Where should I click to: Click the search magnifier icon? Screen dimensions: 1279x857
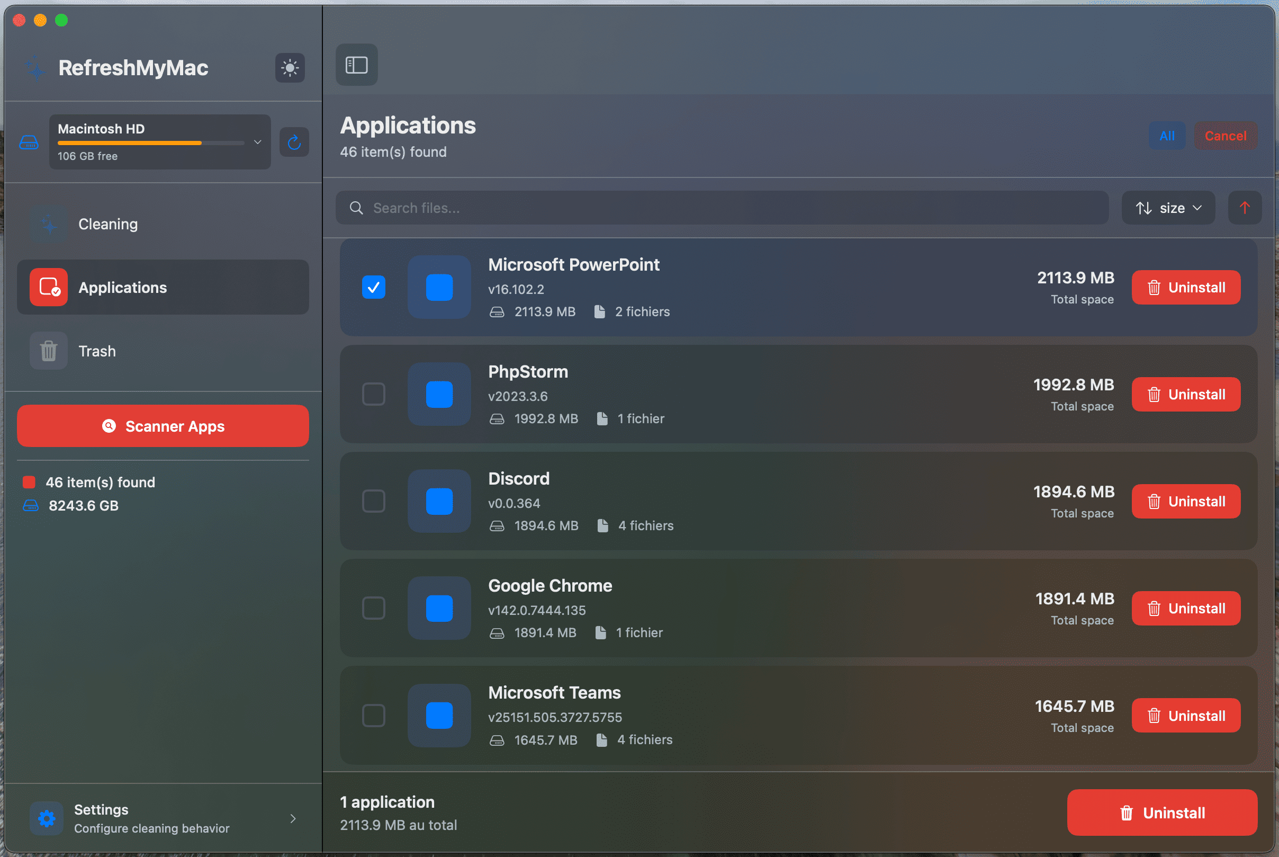point(356,208)
